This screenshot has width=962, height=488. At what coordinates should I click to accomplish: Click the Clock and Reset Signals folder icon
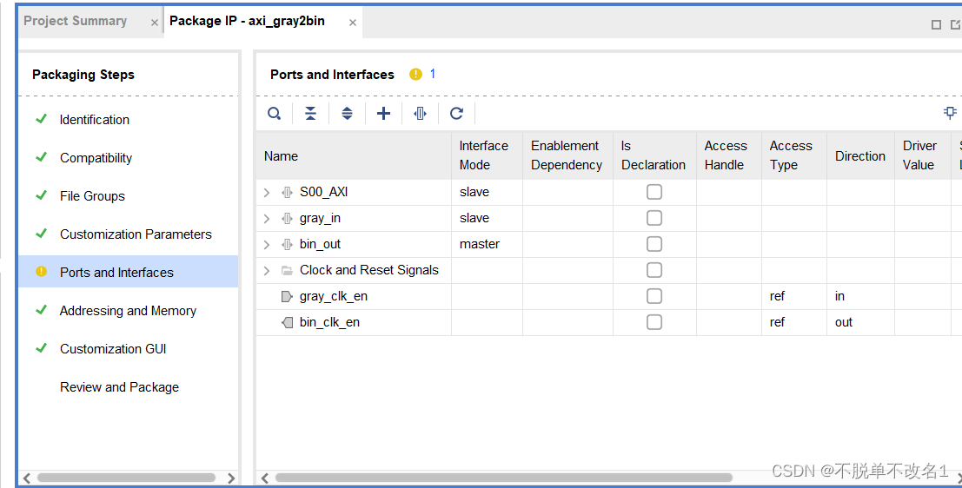coord(287,270)
